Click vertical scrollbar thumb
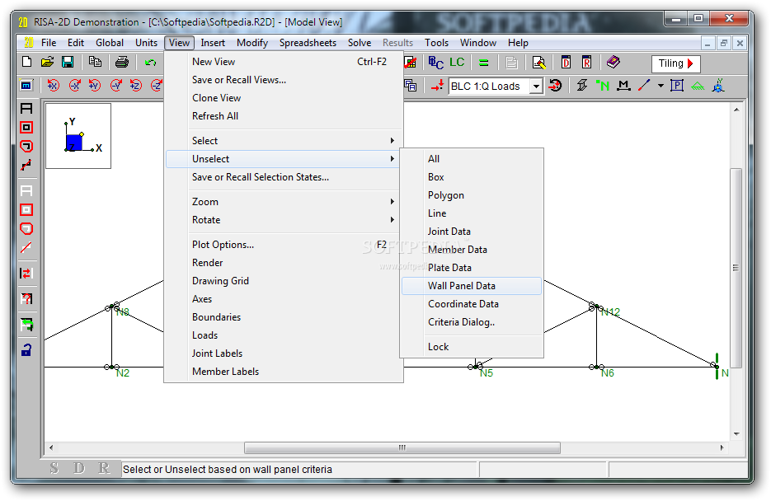Viewport: 771px width, 501px height. pos(736,268)
